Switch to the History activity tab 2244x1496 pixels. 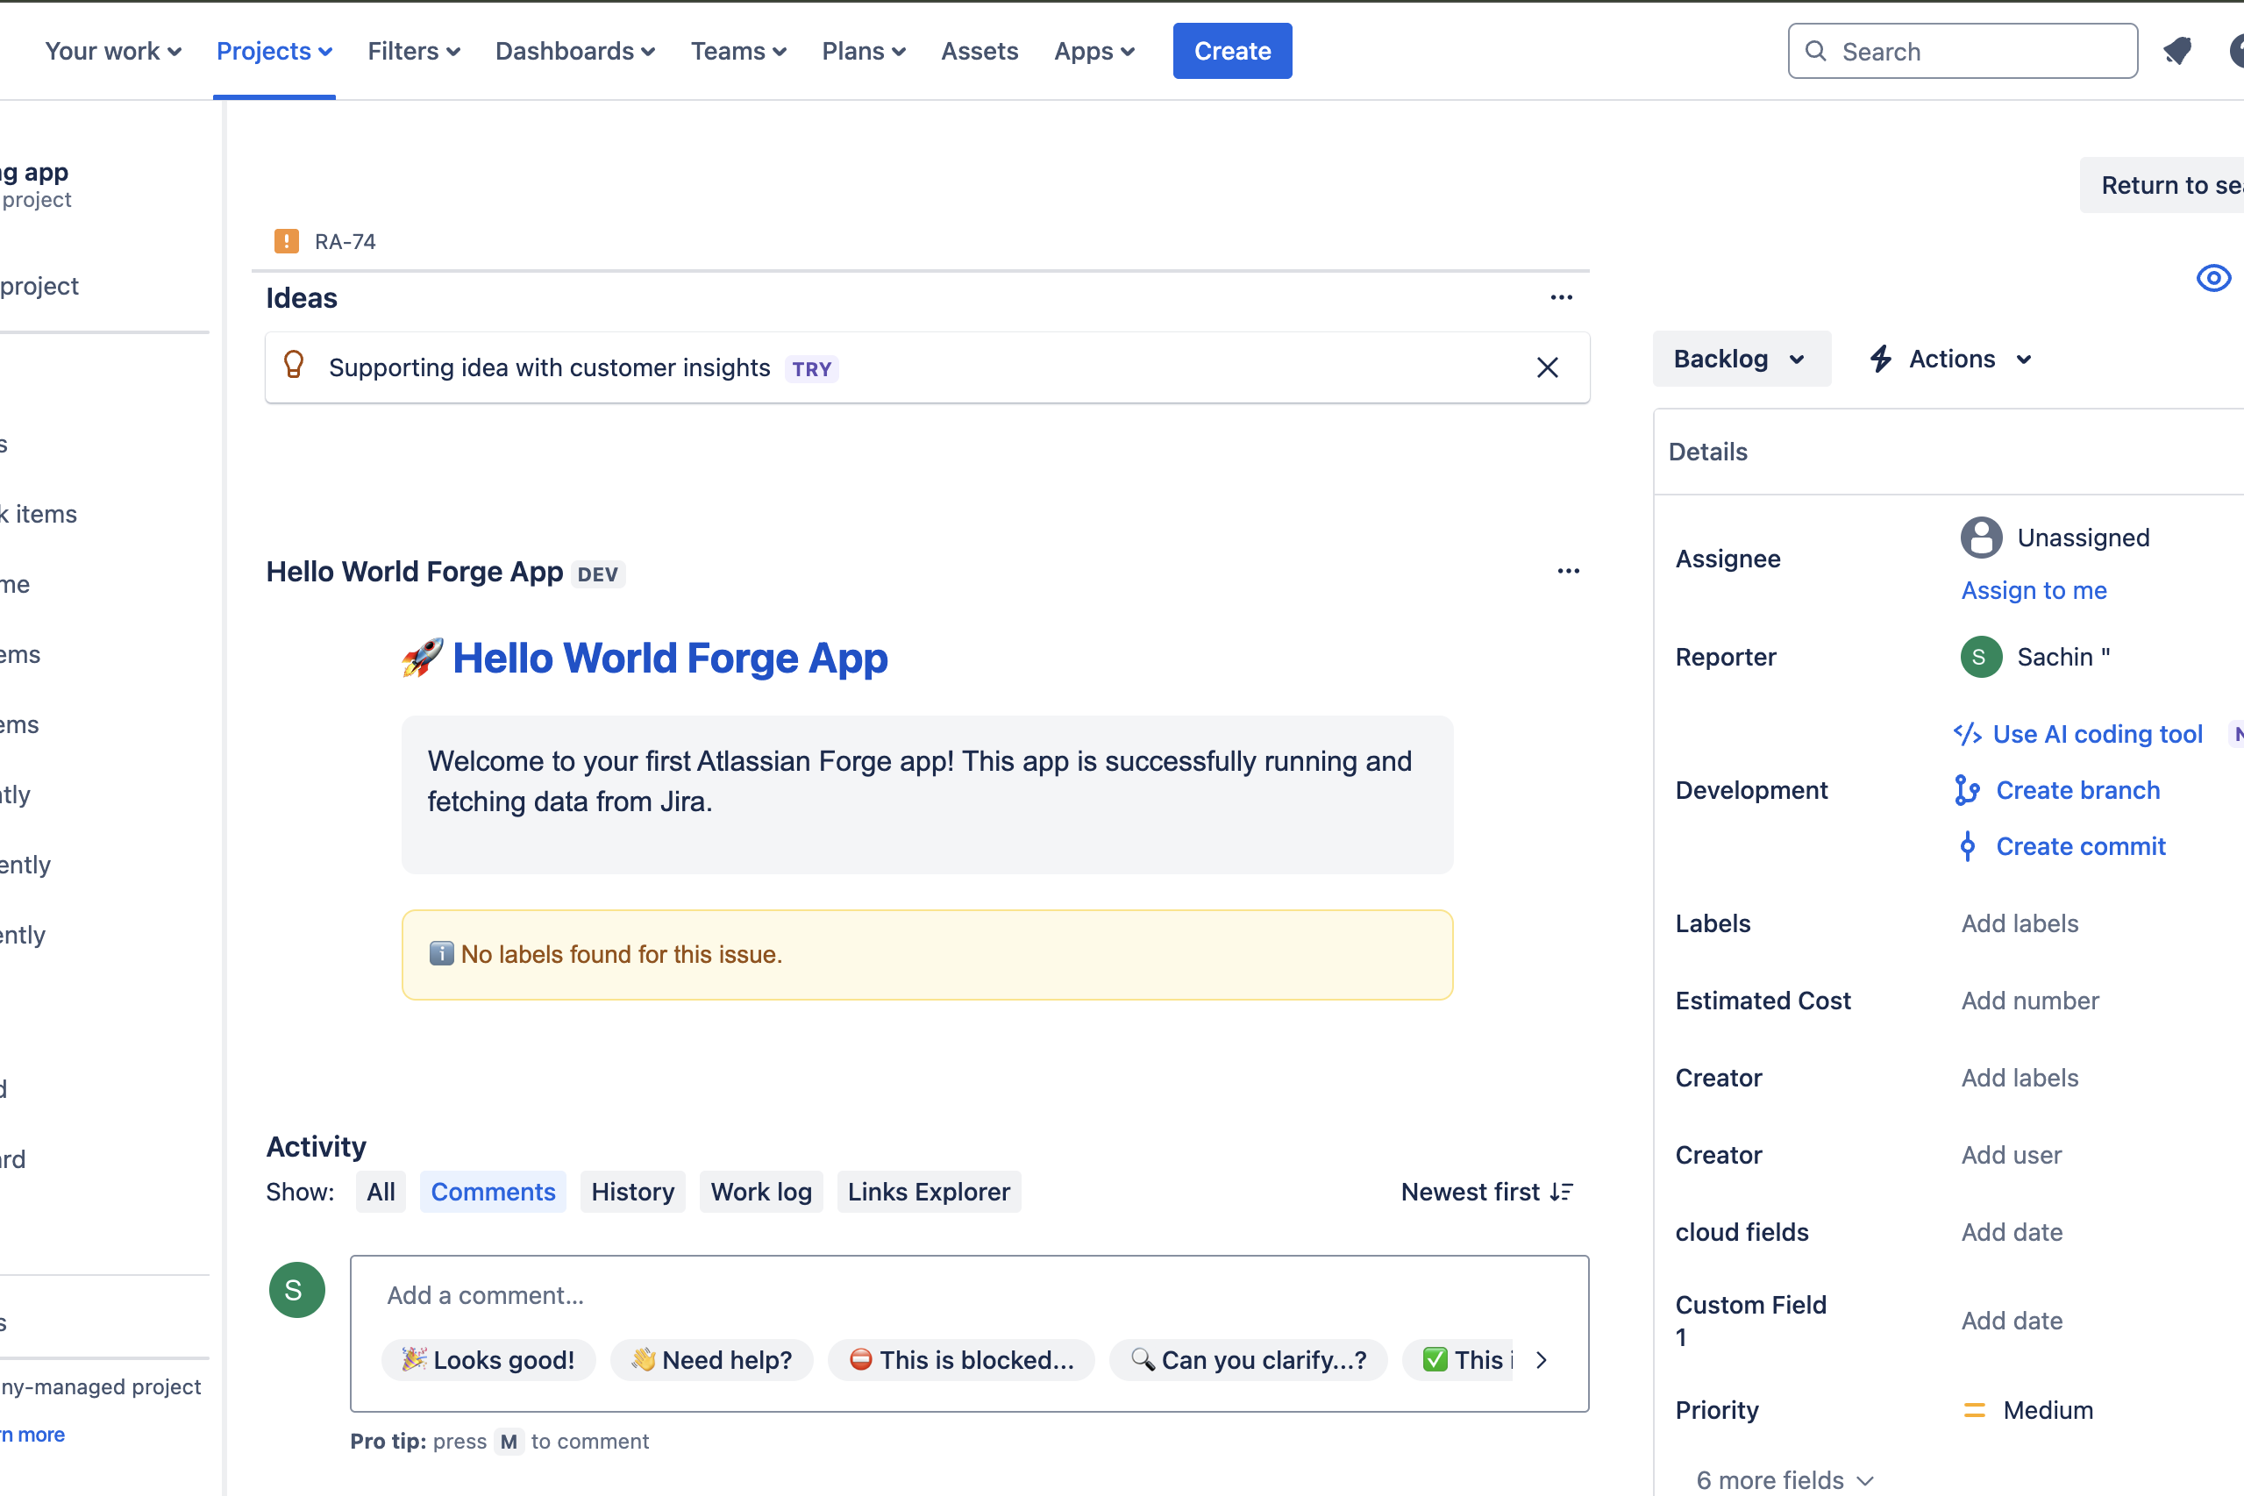click(x=631, y=1192)
